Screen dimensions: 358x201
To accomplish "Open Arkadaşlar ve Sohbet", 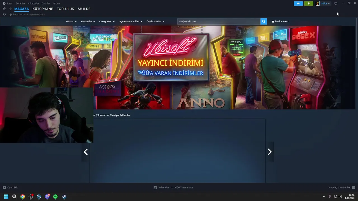I will (339, 188).
